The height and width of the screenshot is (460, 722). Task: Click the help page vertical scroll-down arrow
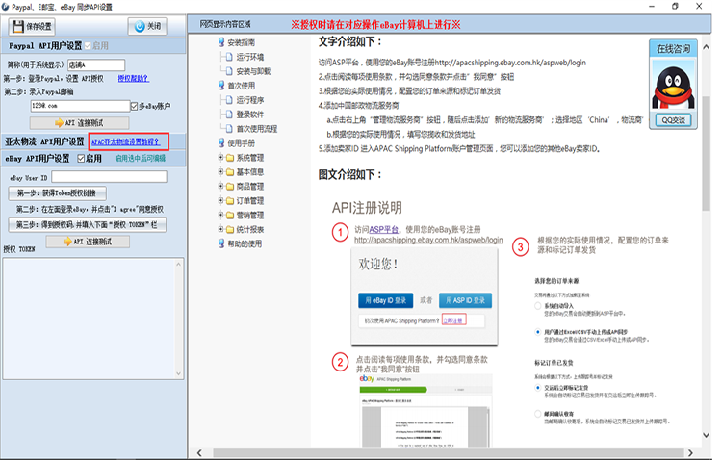tap(706, 435)
